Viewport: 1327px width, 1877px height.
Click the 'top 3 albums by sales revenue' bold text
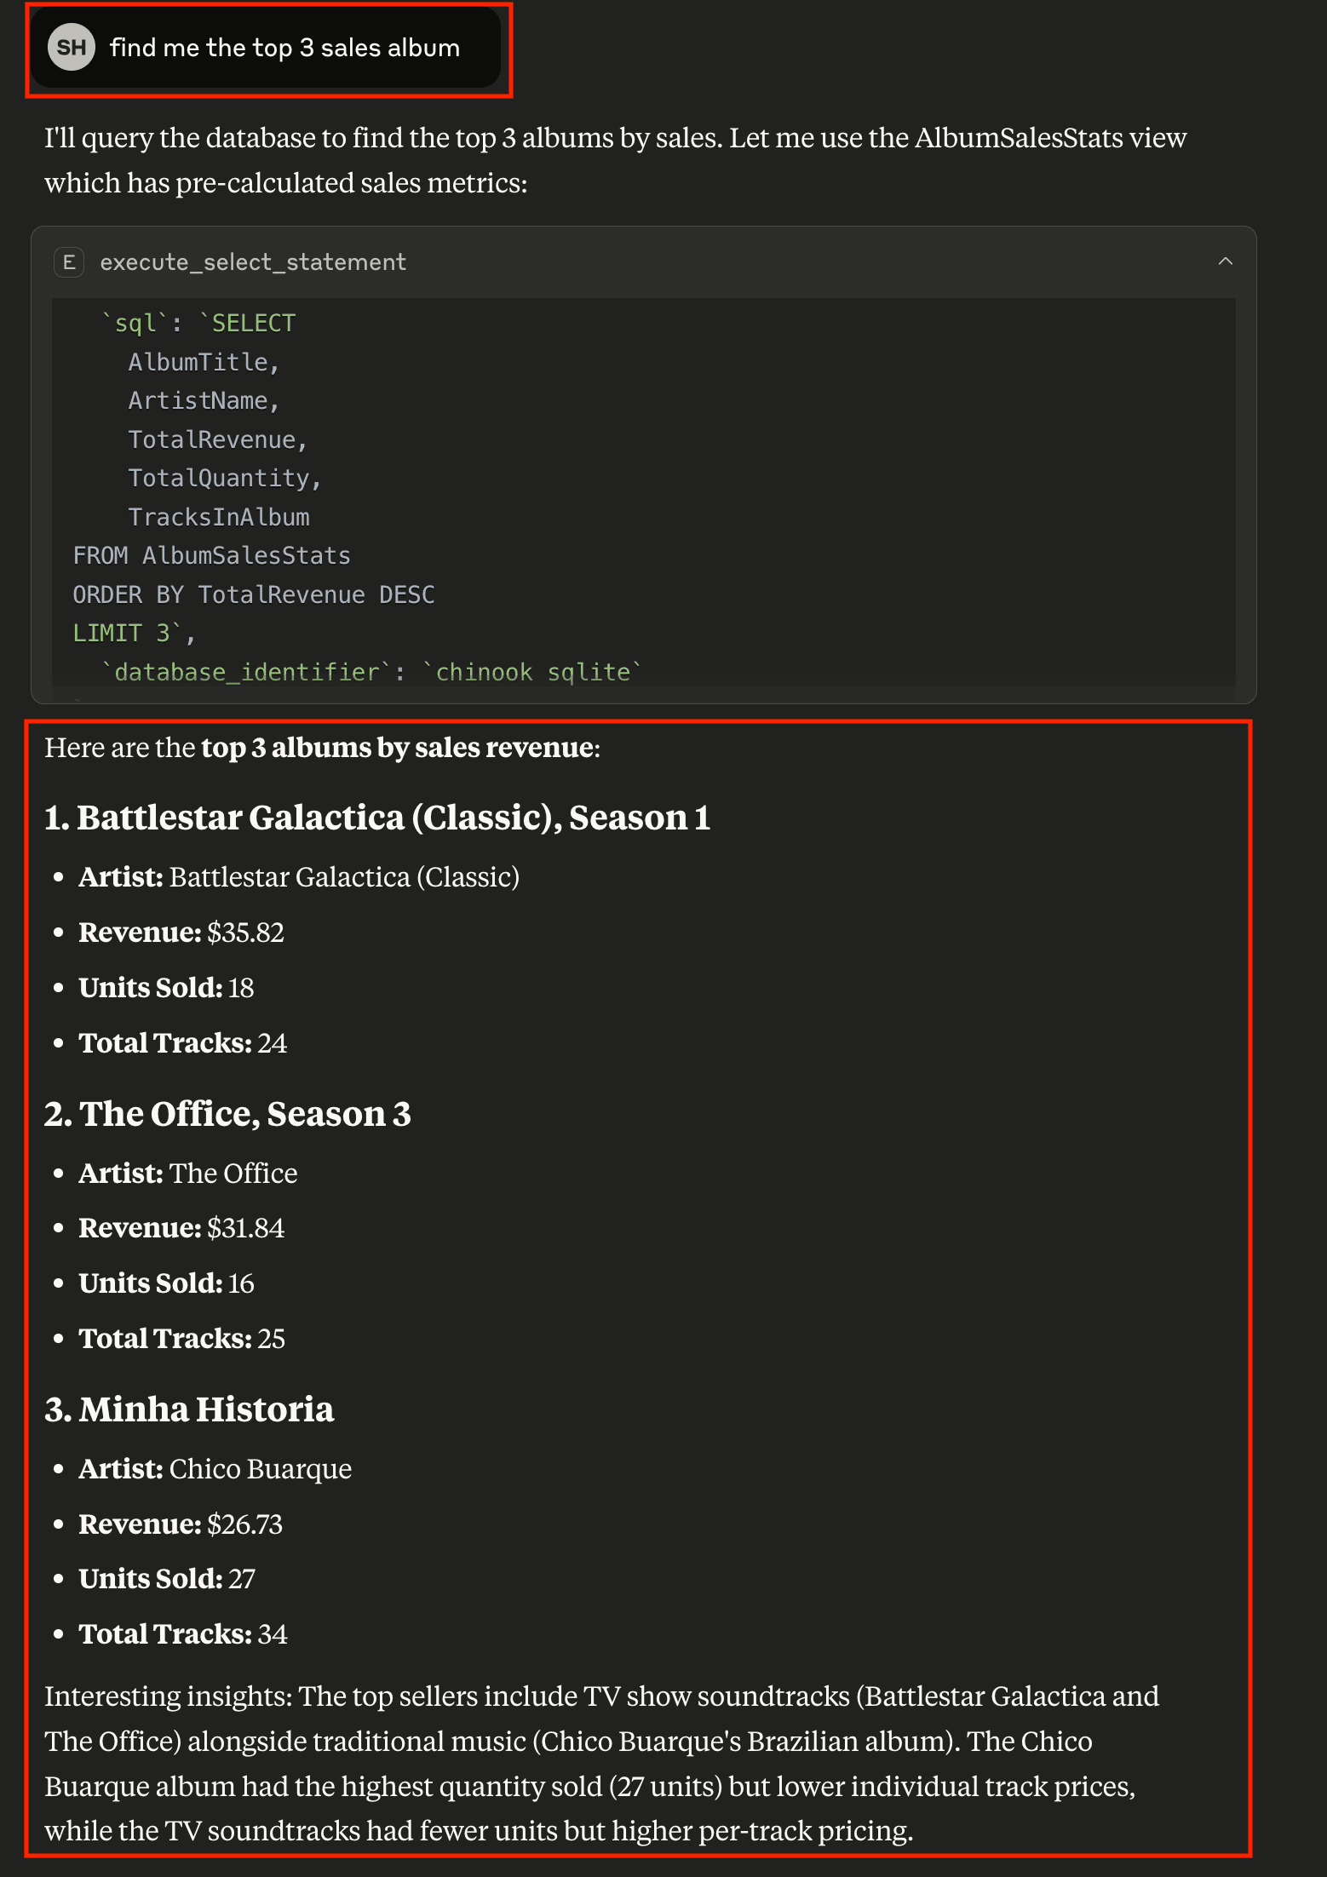pyautogui.click(x=397, y=748)
